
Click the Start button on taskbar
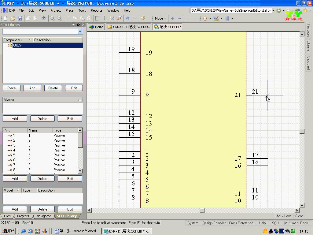click(x=8, y=231)
